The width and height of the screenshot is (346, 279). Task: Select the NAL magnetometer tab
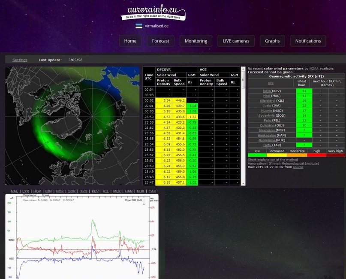coord(14,191)
